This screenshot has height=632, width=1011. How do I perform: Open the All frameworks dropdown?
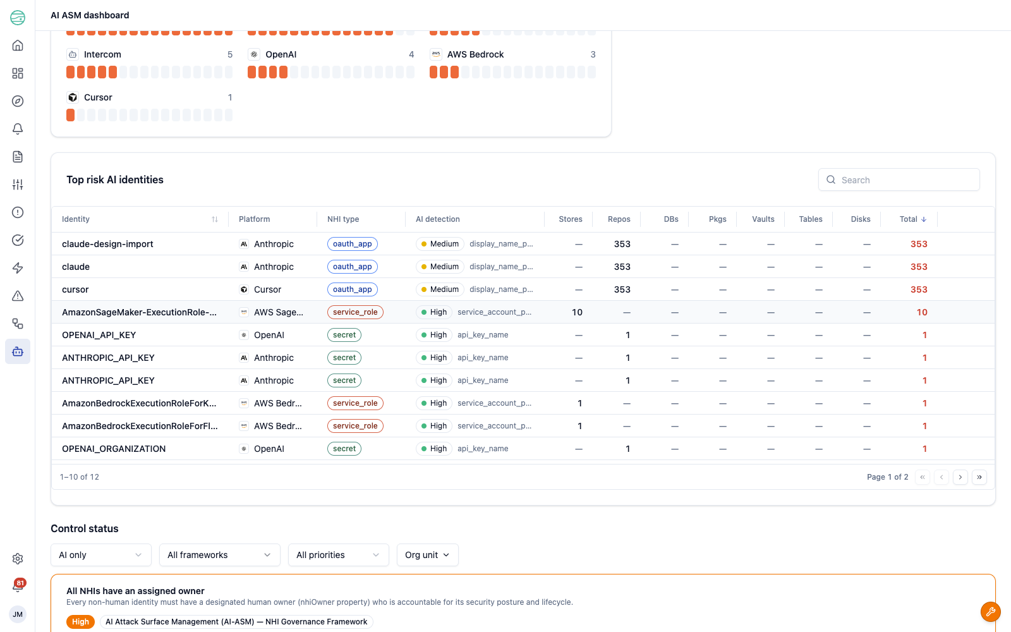point(220,555)
